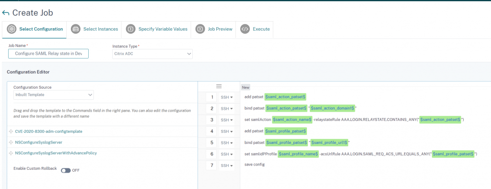Click $saml_profile_patset$ variable in line 5
The image size is (491, 189).
pyautogui.click(x=287, y=142)
